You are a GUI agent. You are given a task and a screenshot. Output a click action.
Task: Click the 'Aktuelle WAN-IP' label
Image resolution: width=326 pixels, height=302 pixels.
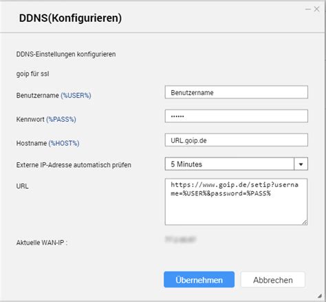point(42,243)
